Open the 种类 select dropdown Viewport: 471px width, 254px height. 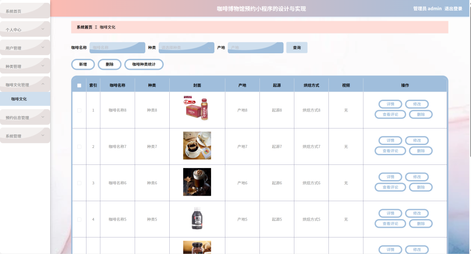[186, 48]
